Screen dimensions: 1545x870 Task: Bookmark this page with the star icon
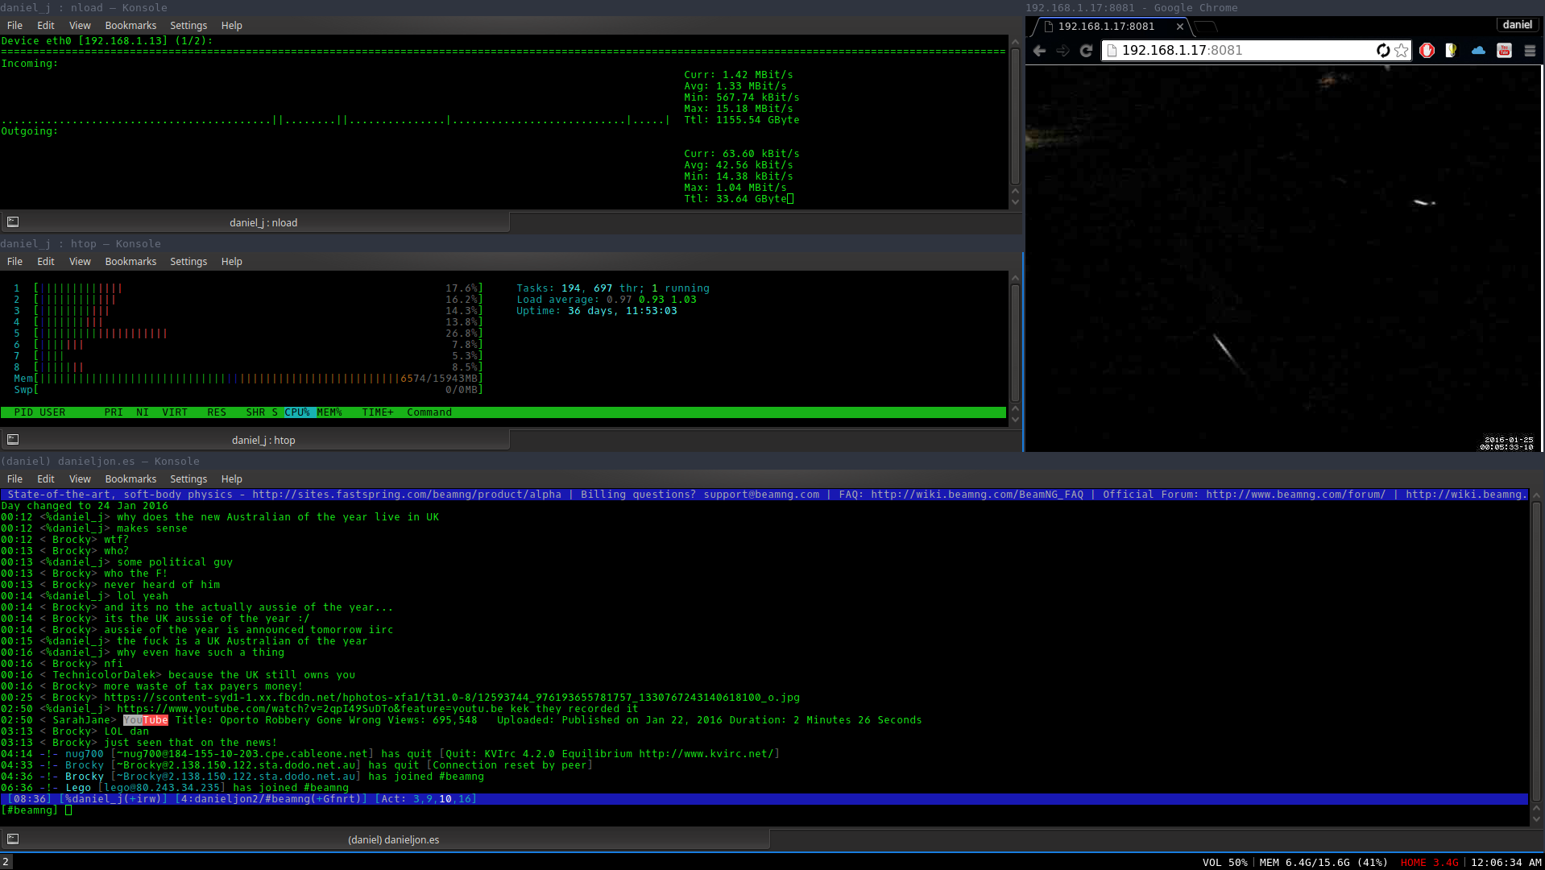click(x=1402, y=51)
